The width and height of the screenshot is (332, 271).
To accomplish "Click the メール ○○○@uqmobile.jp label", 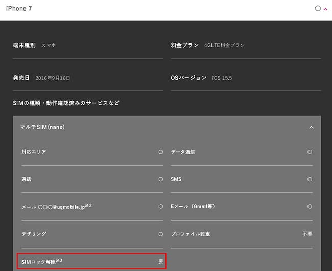I will click(57, 207).
